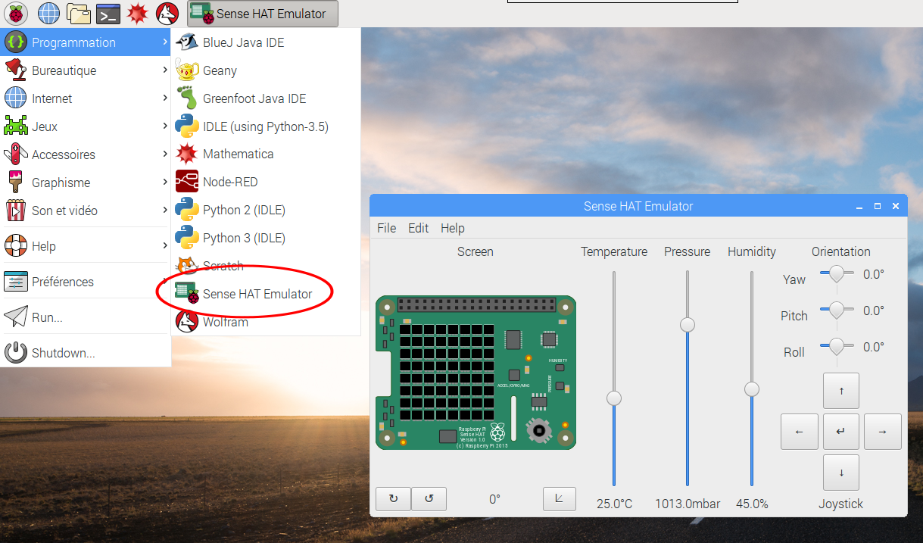Viewport: 923px width, 543px height.
Task: Click the Pitch 0.0° value
Action: pyautogui.click(x=874, y=311)
